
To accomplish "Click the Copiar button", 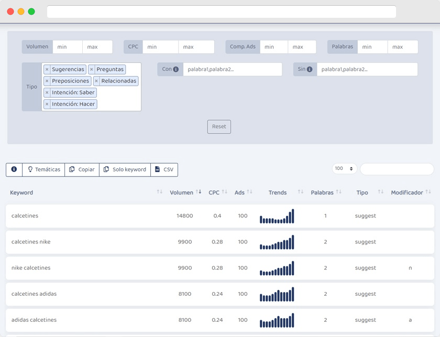I will coord(82,169).
